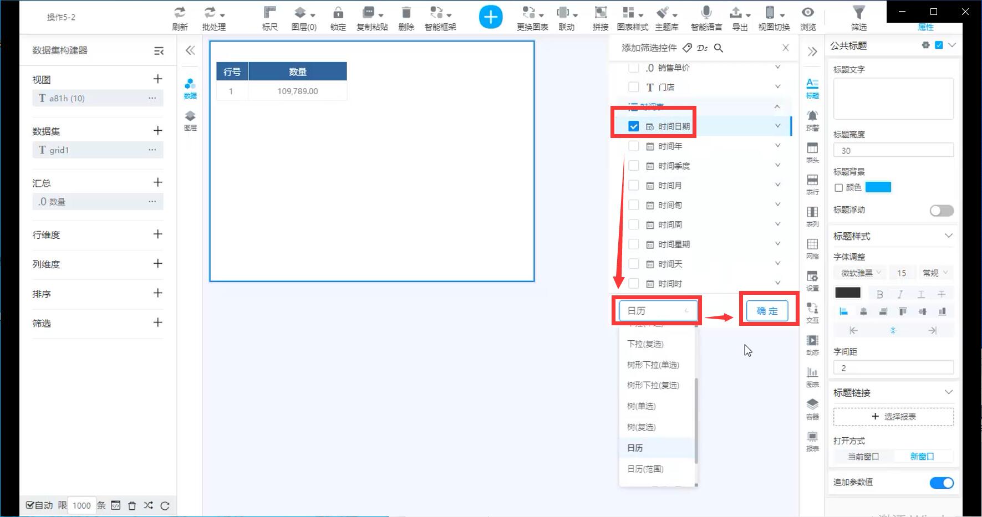Enable the 颜色 title background checkbox

click(838, 188)
